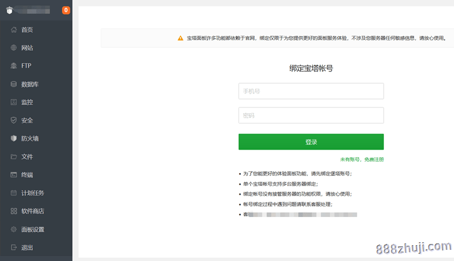454x261 pixels.
Task: Click the folder icon beside 文件
Action: pyautogui.click(x=13, y=157)
